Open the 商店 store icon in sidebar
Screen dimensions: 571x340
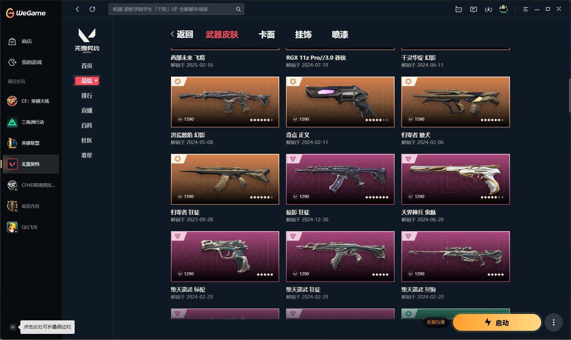(12, 41)
